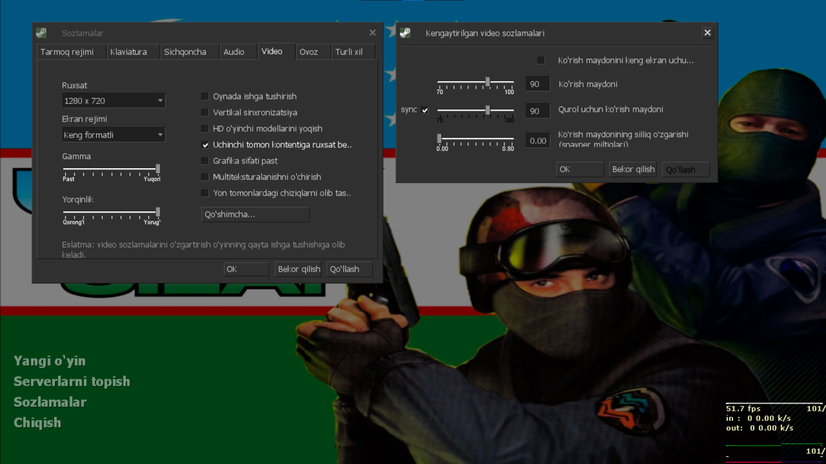Enable Grafika sifati past checkbox
Image resolution: width=826 pixels, height=464 pixels.
pyautogui.click(x=205, y=161)
